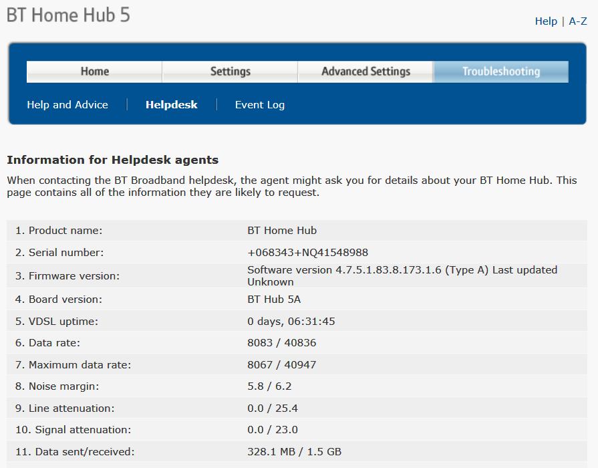
Task: Click the BT Home Hub 5 title
Action: point(68,15)
